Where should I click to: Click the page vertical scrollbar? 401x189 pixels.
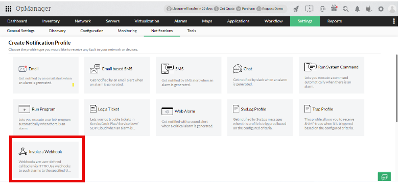coord(396,88)
